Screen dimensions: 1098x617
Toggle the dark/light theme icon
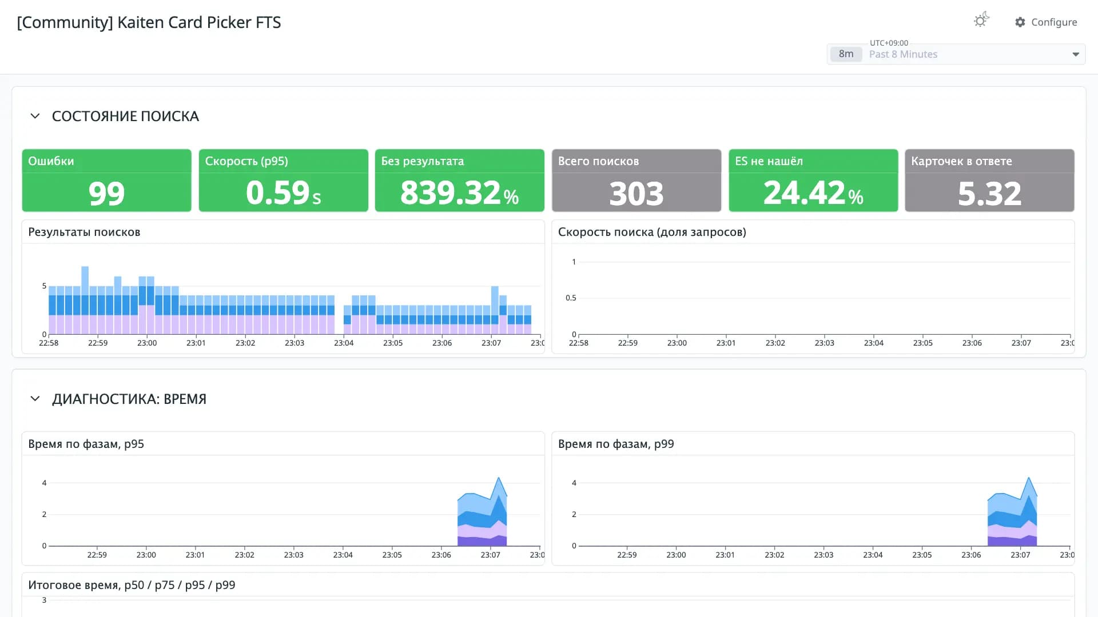click(981, 20)
